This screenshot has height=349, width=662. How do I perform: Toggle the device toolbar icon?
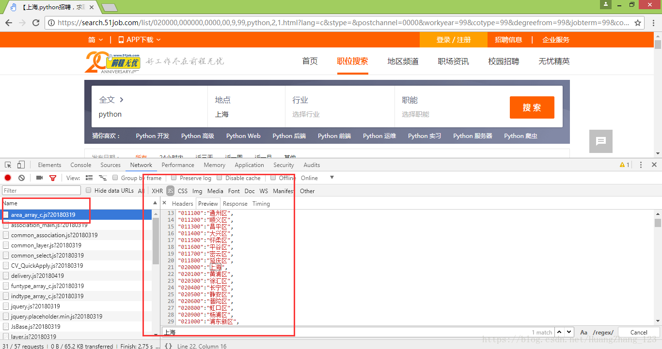[x=21, y=165]
